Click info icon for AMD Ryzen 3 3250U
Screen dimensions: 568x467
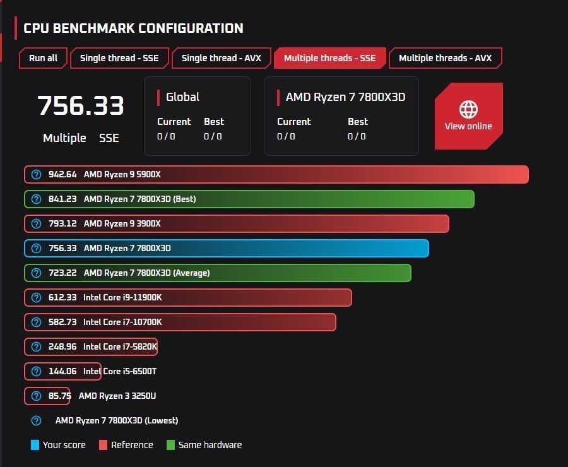36,396
